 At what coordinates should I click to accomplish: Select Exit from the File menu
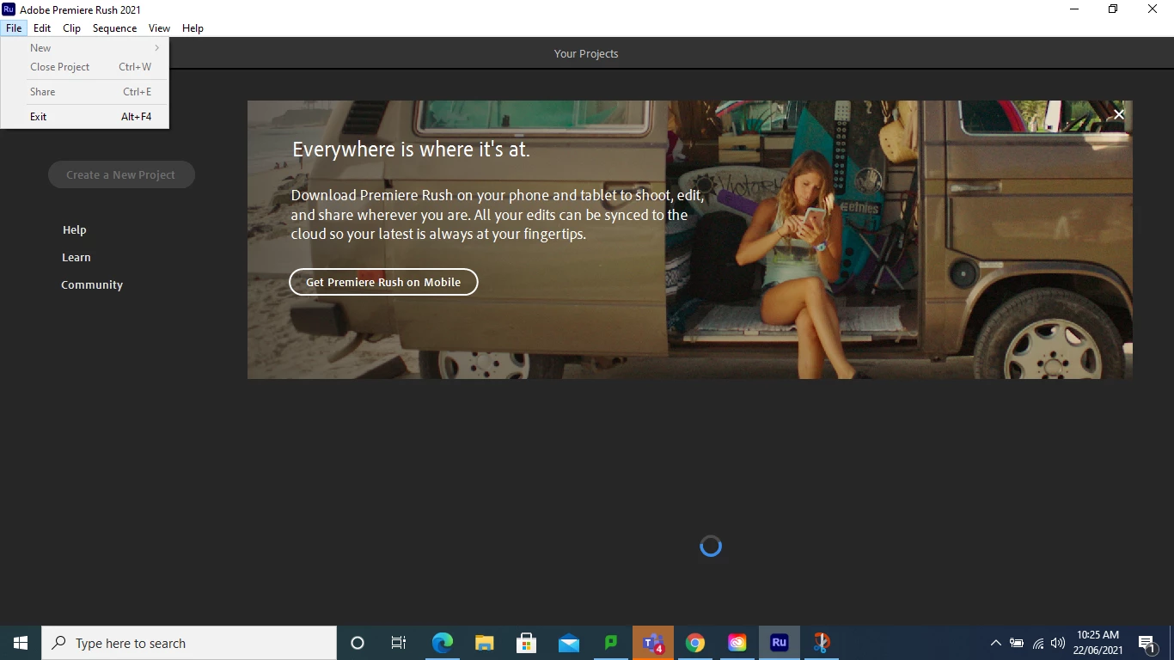point(84,117)
